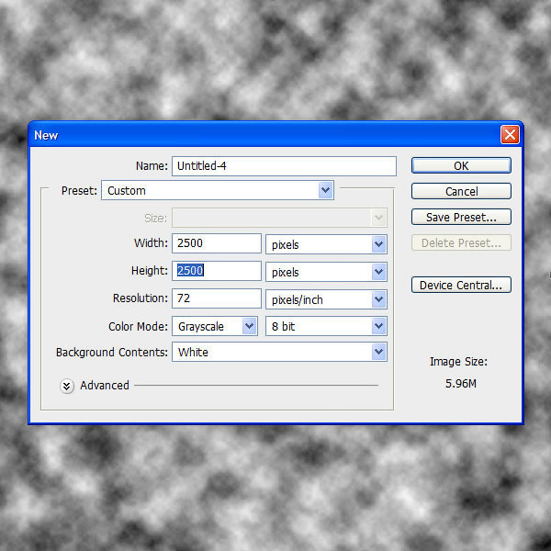Image resolution: width=551 pixels, height=551 pixels.
Task: Click the Background Contents label
Action: point(112,352)
